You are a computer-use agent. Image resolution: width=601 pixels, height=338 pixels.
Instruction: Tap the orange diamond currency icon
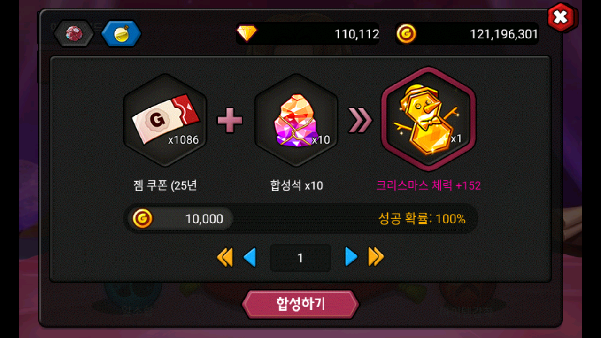[x=247, y=33]
